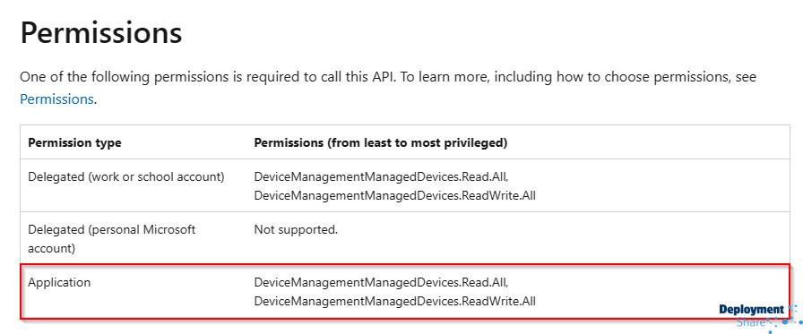Click the Permissions page heading
The height and width of the screenshot is (334, 803).
[101, 33]
